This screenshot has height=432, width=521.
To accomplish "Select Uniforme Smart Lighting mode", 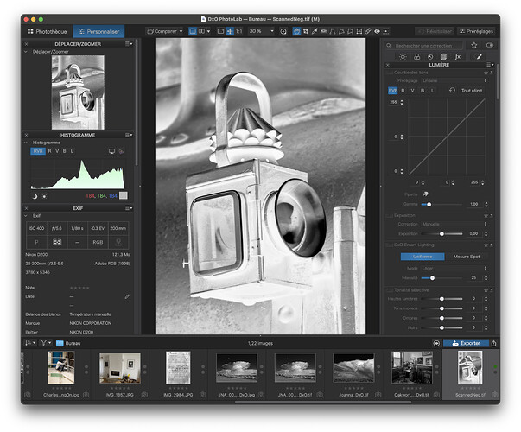I will tap(423, 257).
